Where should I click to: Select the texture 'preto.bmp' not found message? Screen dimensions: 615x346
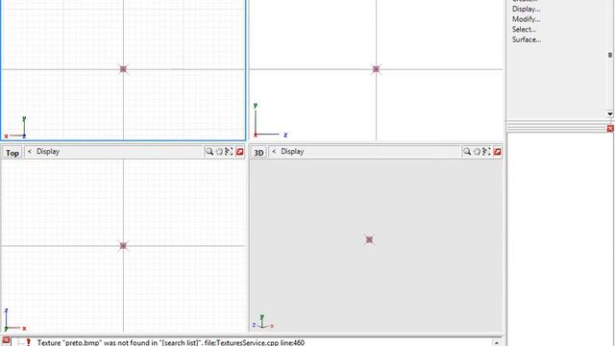(171, 342)
